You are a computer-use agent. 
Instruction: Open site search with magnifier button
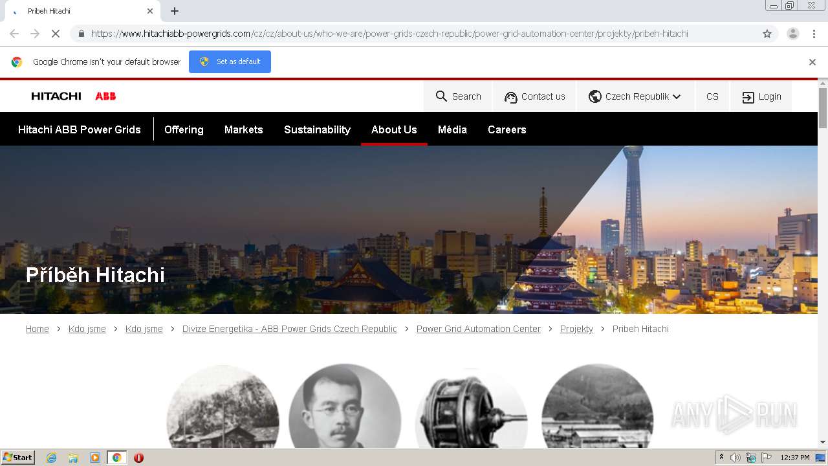458,96
